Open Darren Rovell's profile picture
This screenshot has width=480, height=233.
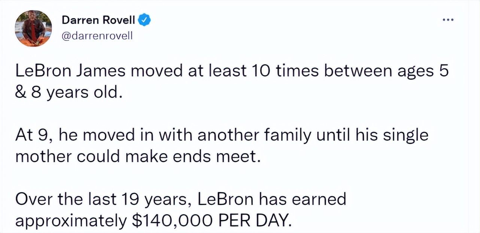tap(33, 28)
